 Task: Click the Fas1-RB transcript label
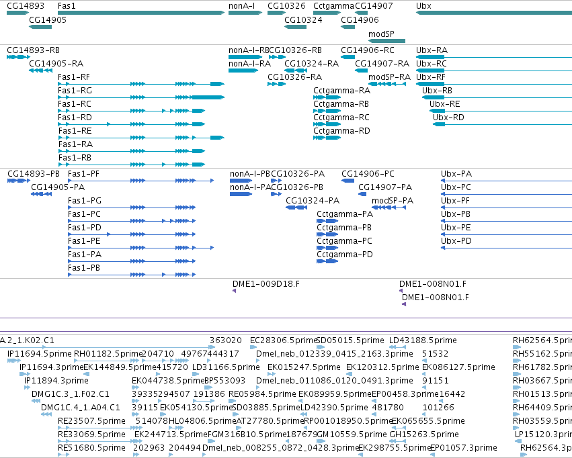[x=75, y=158]
